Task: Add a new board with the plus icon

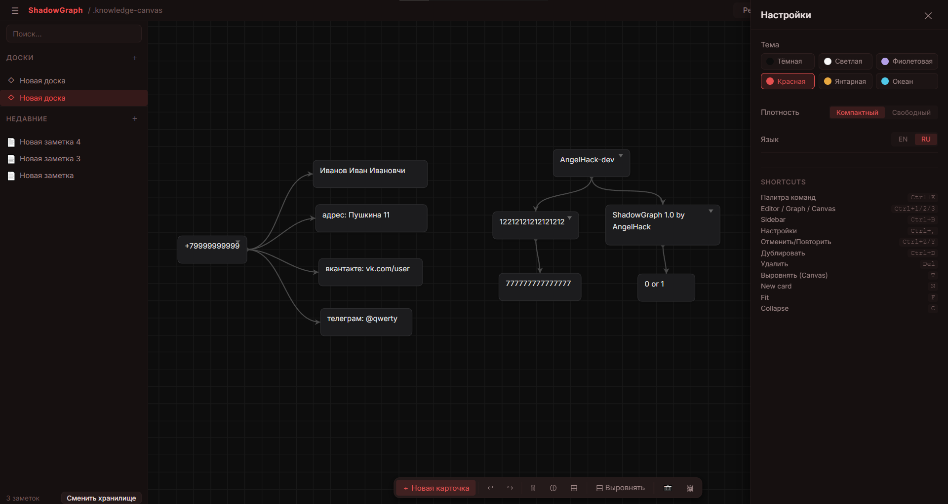Action: coord(135,58)
